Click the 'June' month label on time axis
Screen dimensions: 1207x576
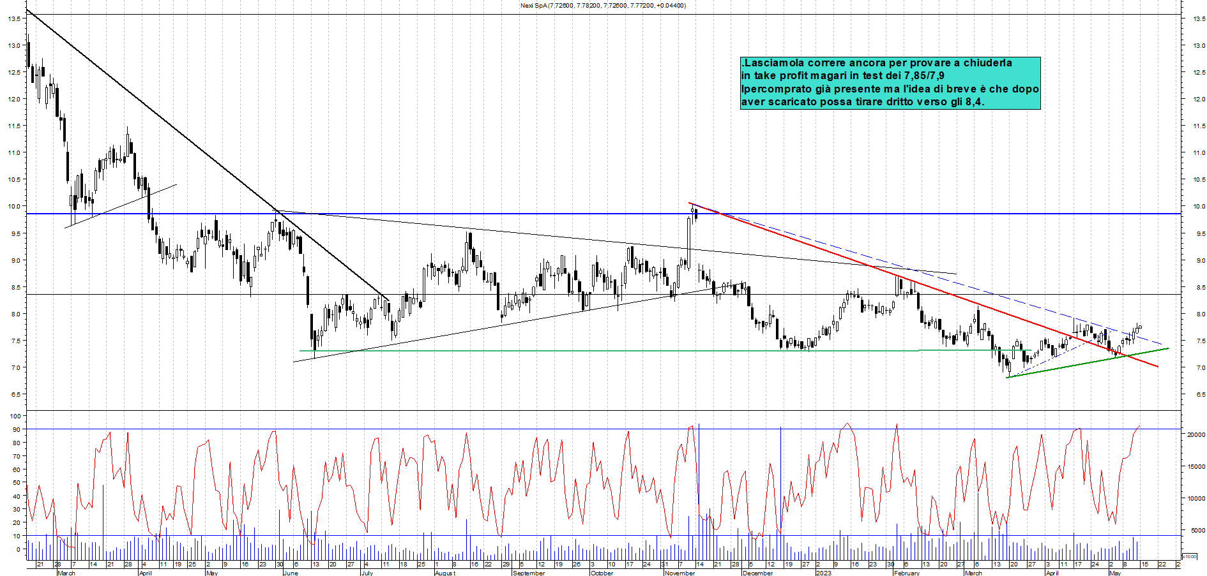click(x=291, y=573)
